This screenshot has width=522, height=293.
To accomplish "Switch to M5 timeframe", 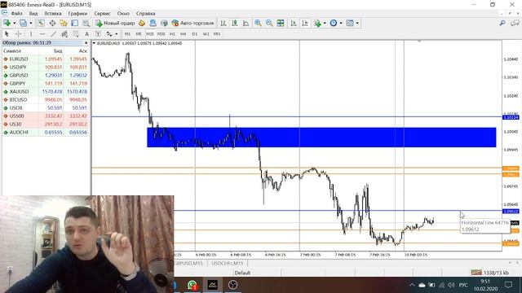I will pyautogui.click(x=139, y=34).
